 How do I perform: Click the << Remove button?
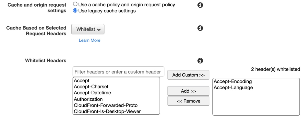(x=188, y=101)
